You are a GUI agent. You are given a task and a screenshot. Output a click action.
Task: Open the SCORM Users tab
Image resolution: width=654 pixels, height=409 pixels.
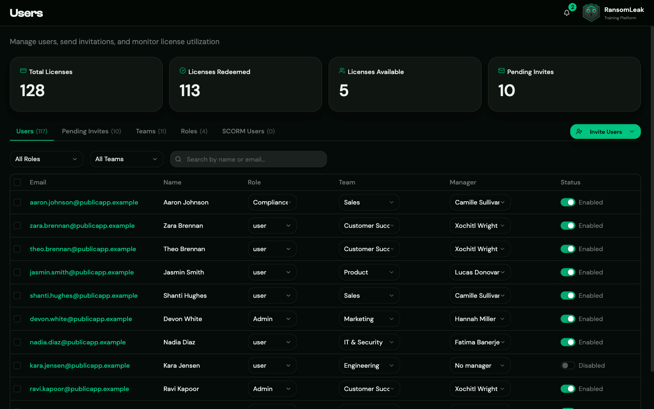(249, 131)
